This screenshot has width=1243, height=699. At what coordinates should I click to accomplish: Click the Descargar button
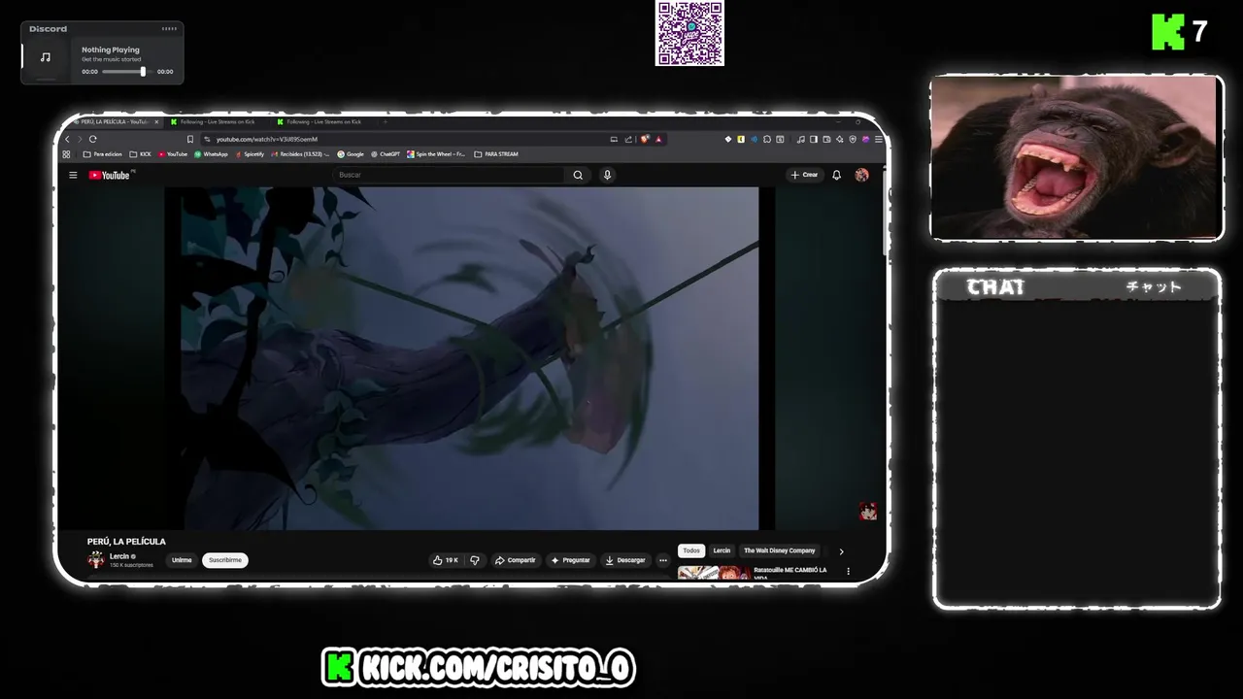[624, 560]
